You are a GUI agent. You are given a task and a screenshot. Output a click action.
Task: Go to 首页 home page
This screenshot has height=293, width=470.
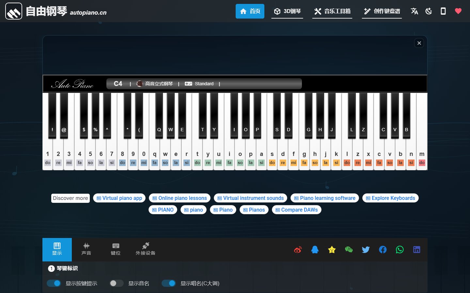[250, 11]
